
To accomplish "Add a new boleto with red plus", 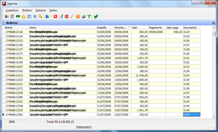I will (55, 17).
